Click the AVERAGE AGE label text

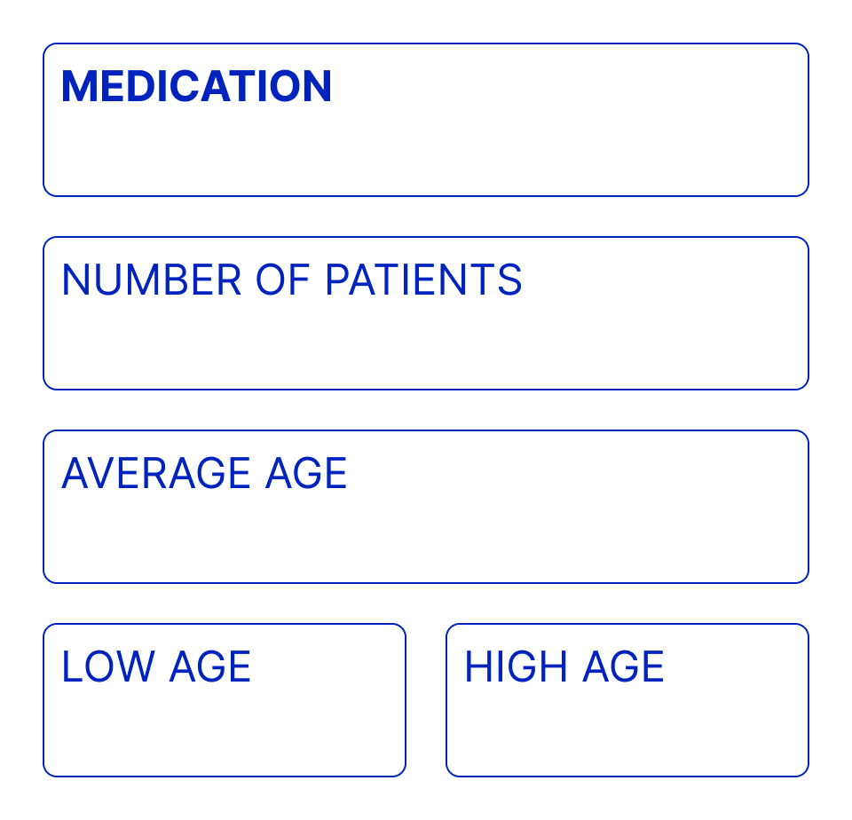[204, 474]
